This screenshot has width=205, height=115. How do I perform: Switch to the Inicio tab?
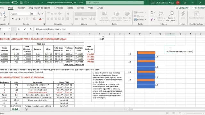click(11, 8)
